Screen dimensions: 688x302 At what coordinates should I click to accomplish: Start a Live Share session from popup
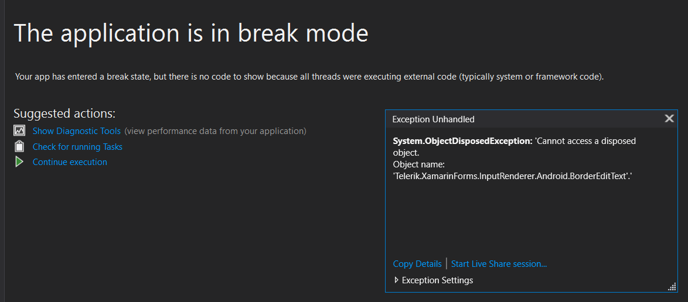(499, 264)
